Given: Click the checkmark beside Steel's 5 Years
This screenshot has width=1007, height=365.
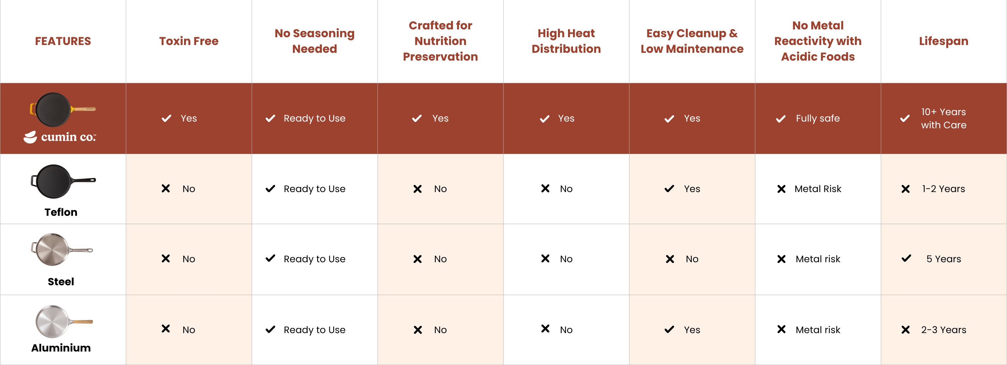Looking at the screenshot, I should tap(906, 259).
